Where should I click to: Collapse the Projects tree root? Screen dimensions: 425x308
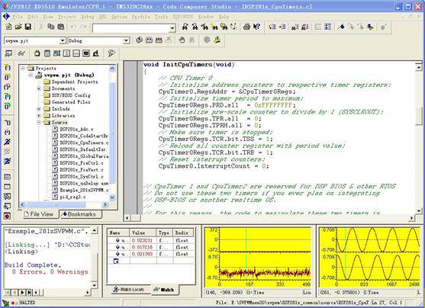24,68
